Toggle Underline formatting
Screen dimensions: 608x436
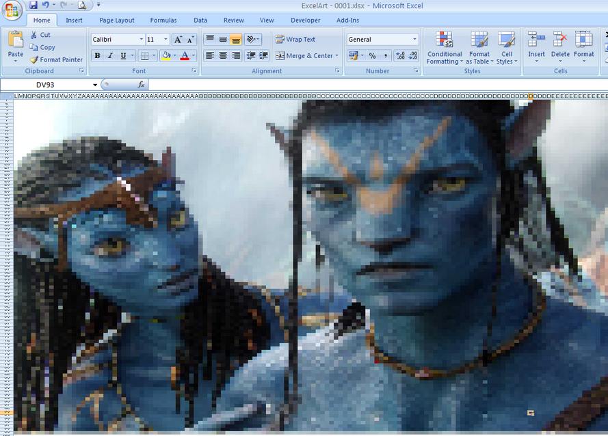pyautogui.click(x=123, y=56)
